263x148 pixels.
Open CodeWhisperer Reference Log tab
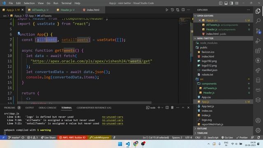click(x=94, y=108)
